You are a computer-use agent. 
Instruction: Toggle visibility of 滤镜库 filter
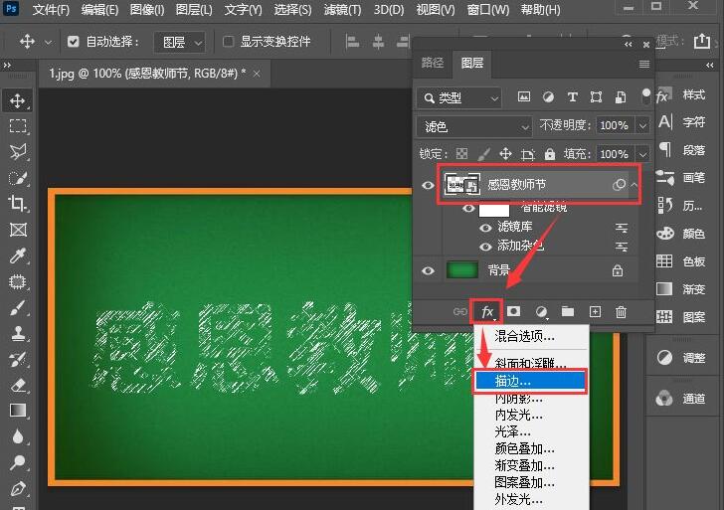(x=485, y=228)
